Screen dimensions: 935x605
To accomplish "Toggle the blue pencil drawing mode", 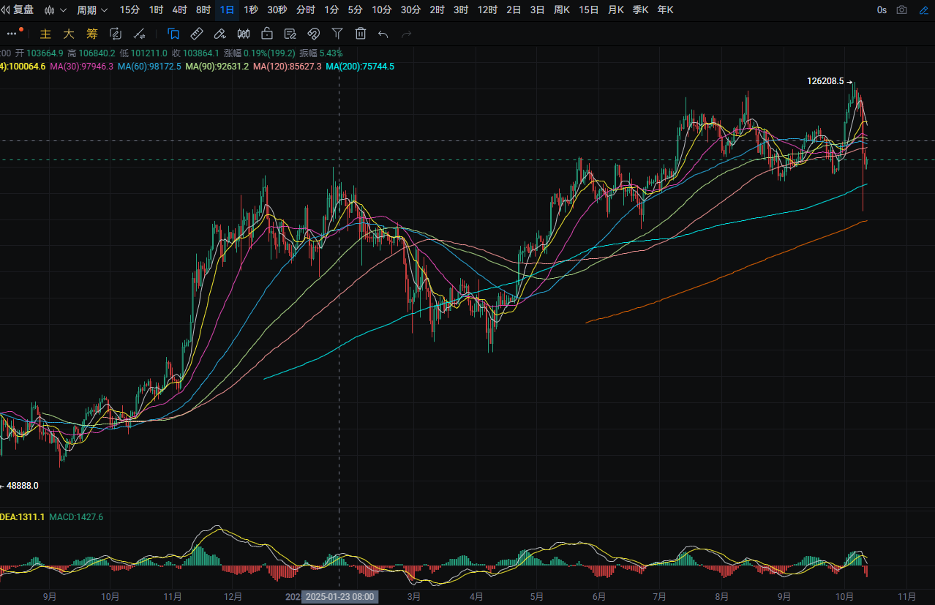I will point(923,10).
